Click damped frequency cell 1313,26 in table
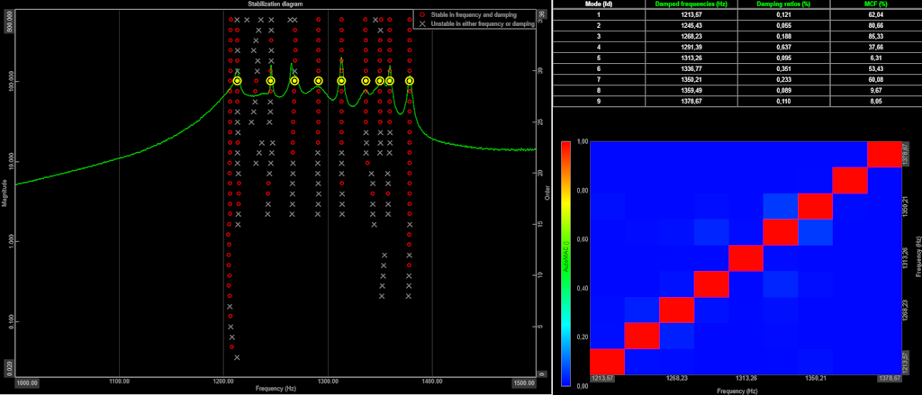The width and height of the screenshot is (922, 395). coord(691,58)
